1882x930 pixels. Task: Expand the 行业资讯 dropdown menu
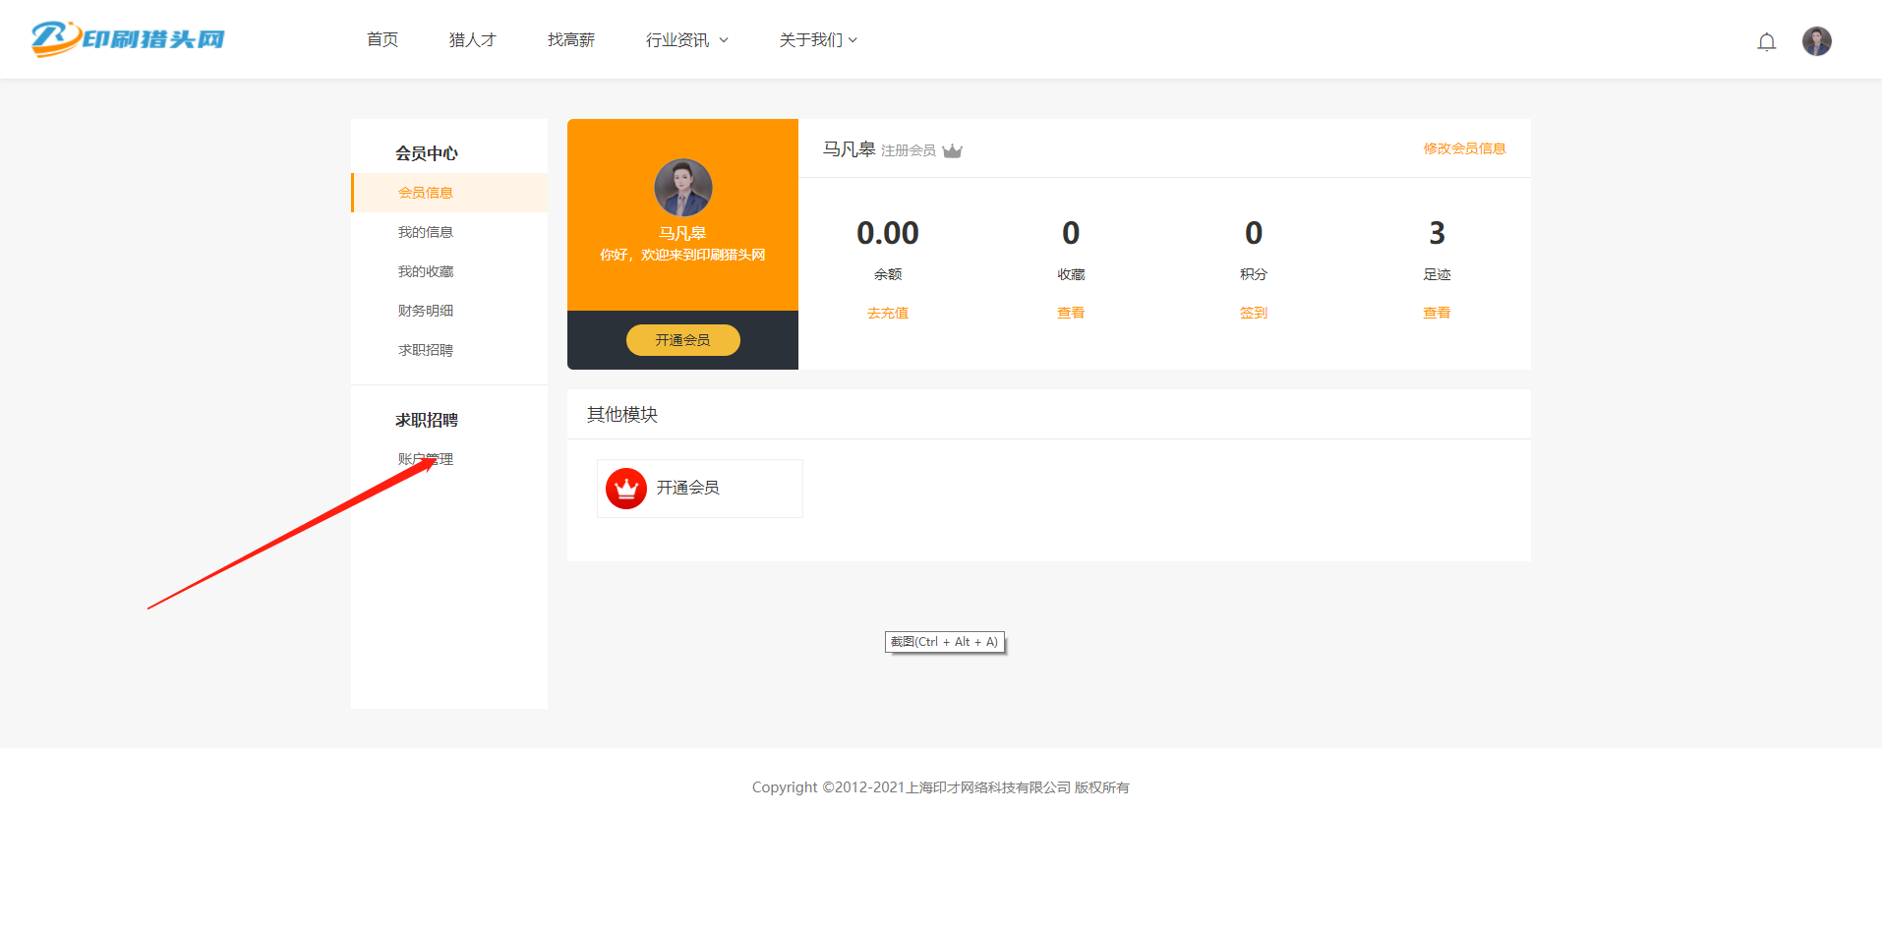coord(686,40)
